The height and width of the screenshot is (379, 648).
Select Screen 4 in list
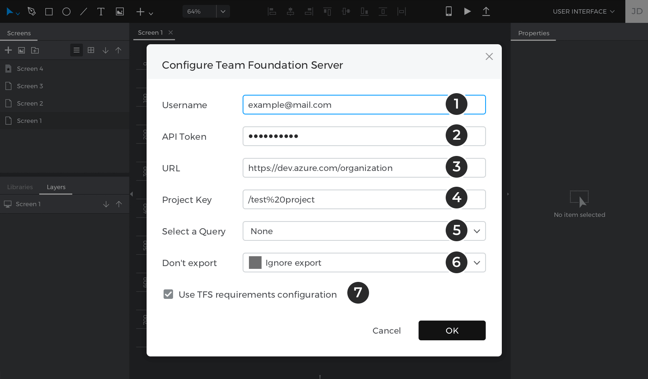[x=64, y=69]
